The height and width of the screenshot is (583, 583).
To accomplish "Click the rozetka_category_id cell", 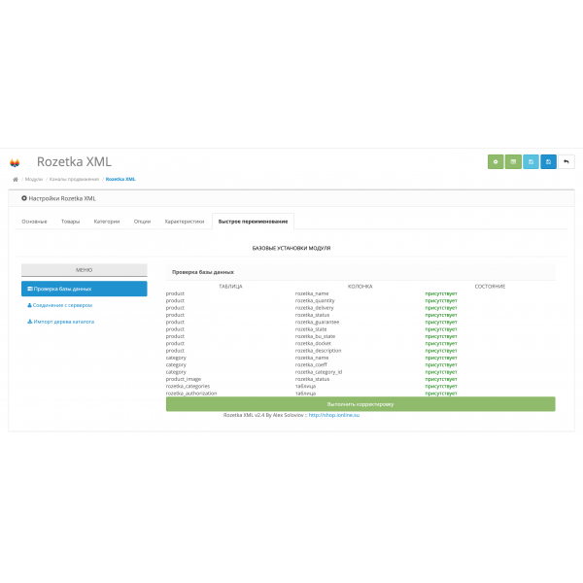I will click(319, 372).
